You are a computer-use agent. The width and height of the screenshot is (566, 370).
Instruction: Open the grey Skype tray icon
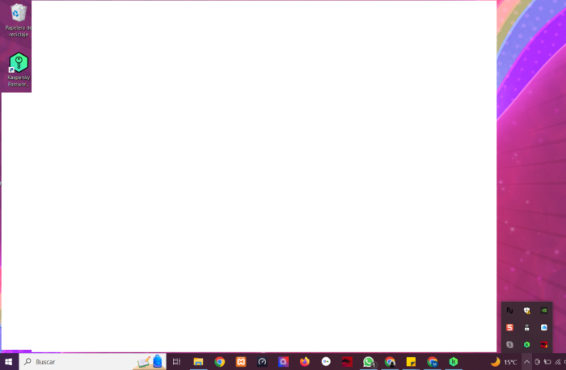click(x=509, y=345)
